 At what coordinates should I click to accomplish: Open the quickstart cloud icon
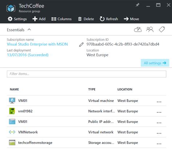tap(138, 29)
